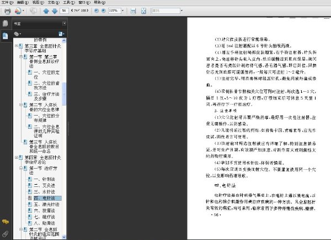Collapse the 第二节 人体长骨的穴位全息律 bookmark
This screenshot has height=240, width=331.
tap(21, 105)
